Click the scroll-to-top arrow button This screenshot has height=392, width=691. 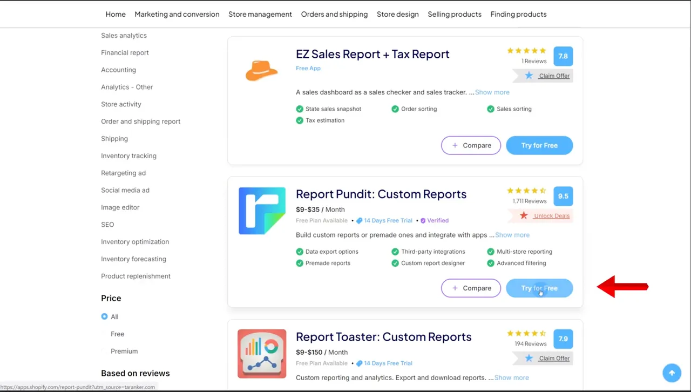click(672, 373)
